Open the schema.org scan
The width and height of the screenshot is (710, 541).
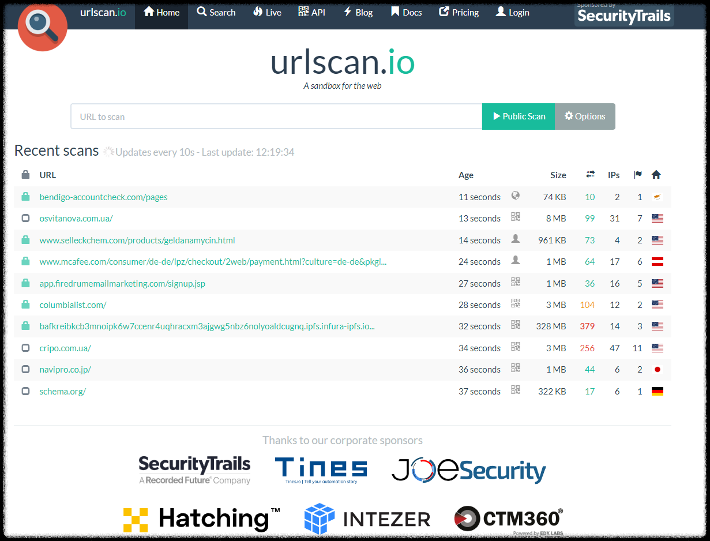pos(63,392)
